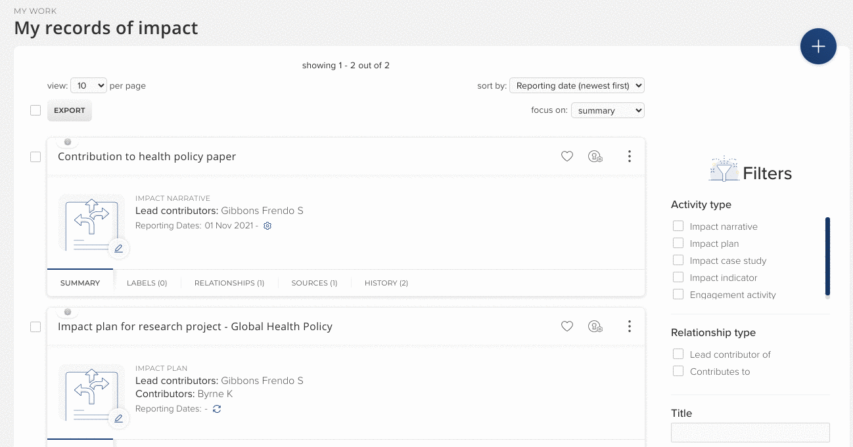The image size is (853, 447).
Task: Open three-dot menu for Impact plan record
Action: coord(629,326)
